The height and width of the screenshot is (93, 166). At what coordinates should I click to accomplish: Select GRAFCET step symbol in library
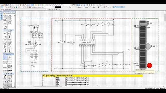[x=5, y=58]
